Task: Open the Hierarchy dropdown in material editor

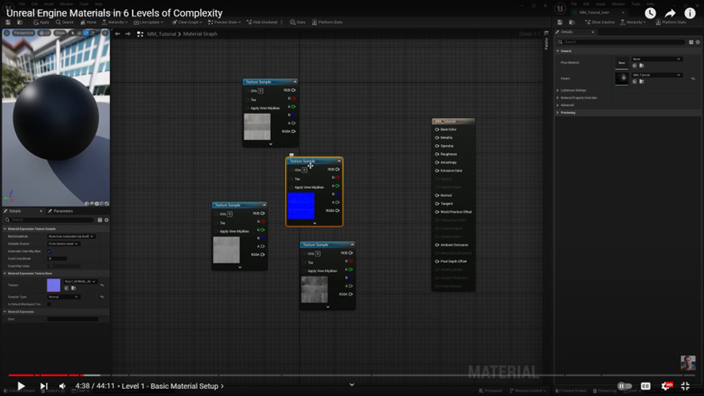Action: tap(115, 22)
